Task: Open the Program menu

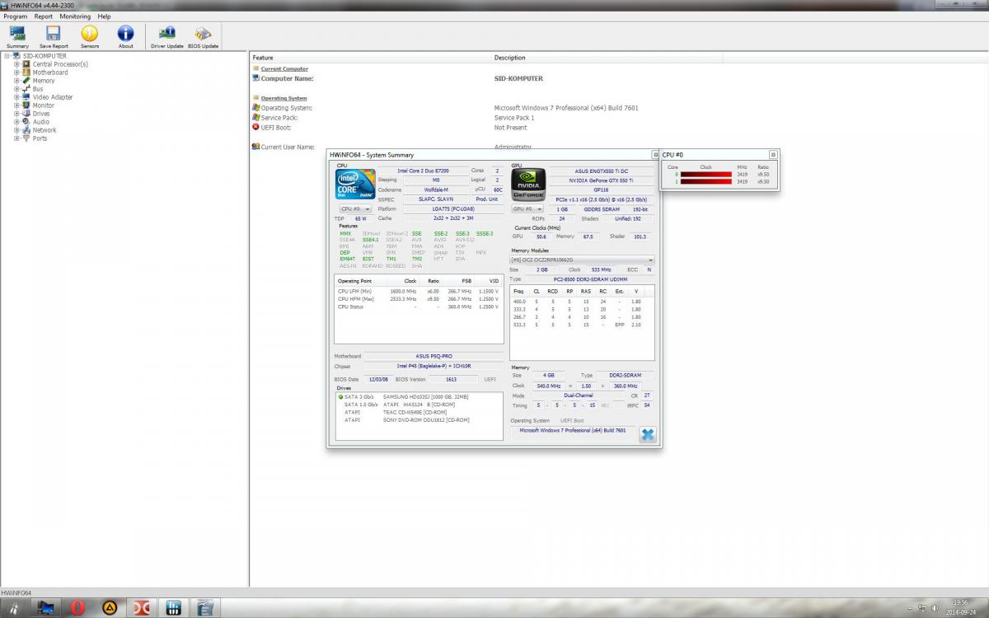Action: pyautogui.click(x=15, y=16)
